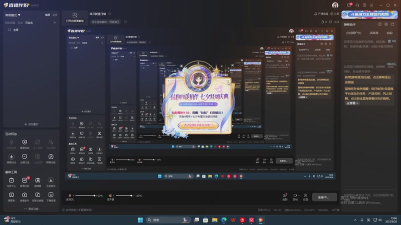This screenshot has height=225, width=401.
Task: Open the headset customer-service icon
Action: pyautogui.click(x=357, y=5)
